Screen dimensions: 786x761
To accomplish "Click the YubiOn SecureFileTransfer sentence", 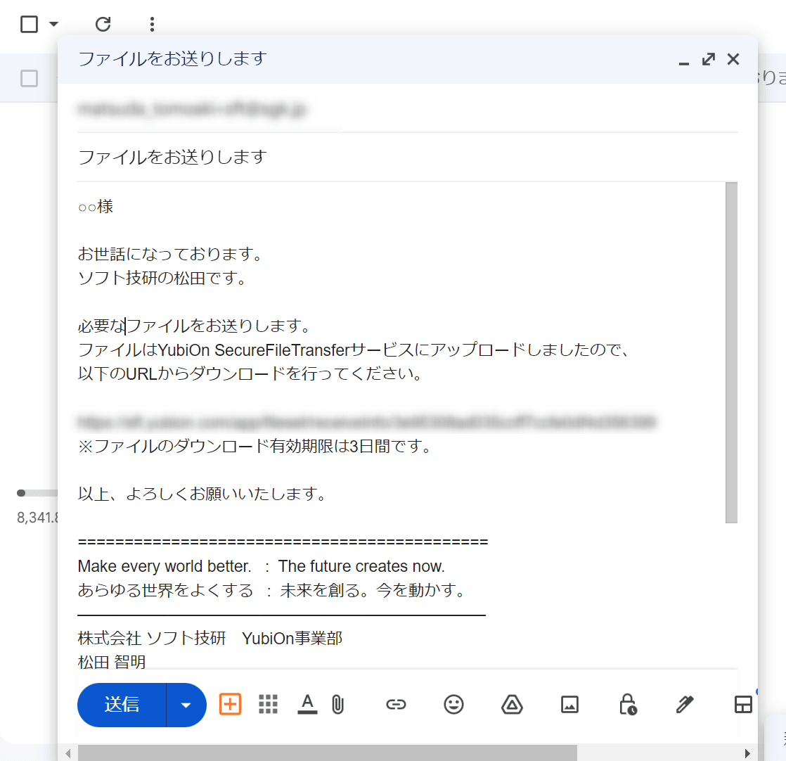I will 354,350.
